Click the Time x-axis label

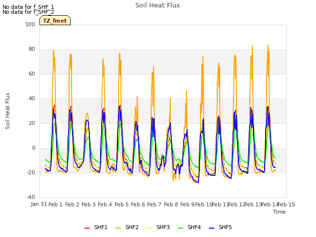279,212
